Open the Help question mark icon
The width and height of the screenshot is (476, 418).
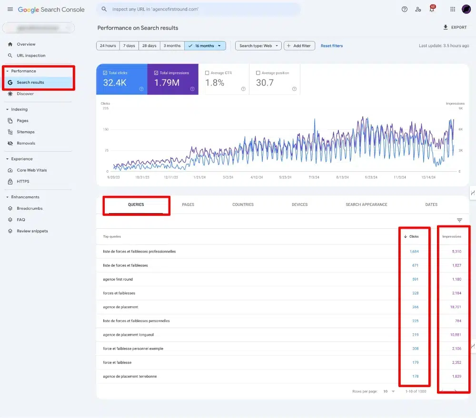pyautogui.click(x=404, y=9)
